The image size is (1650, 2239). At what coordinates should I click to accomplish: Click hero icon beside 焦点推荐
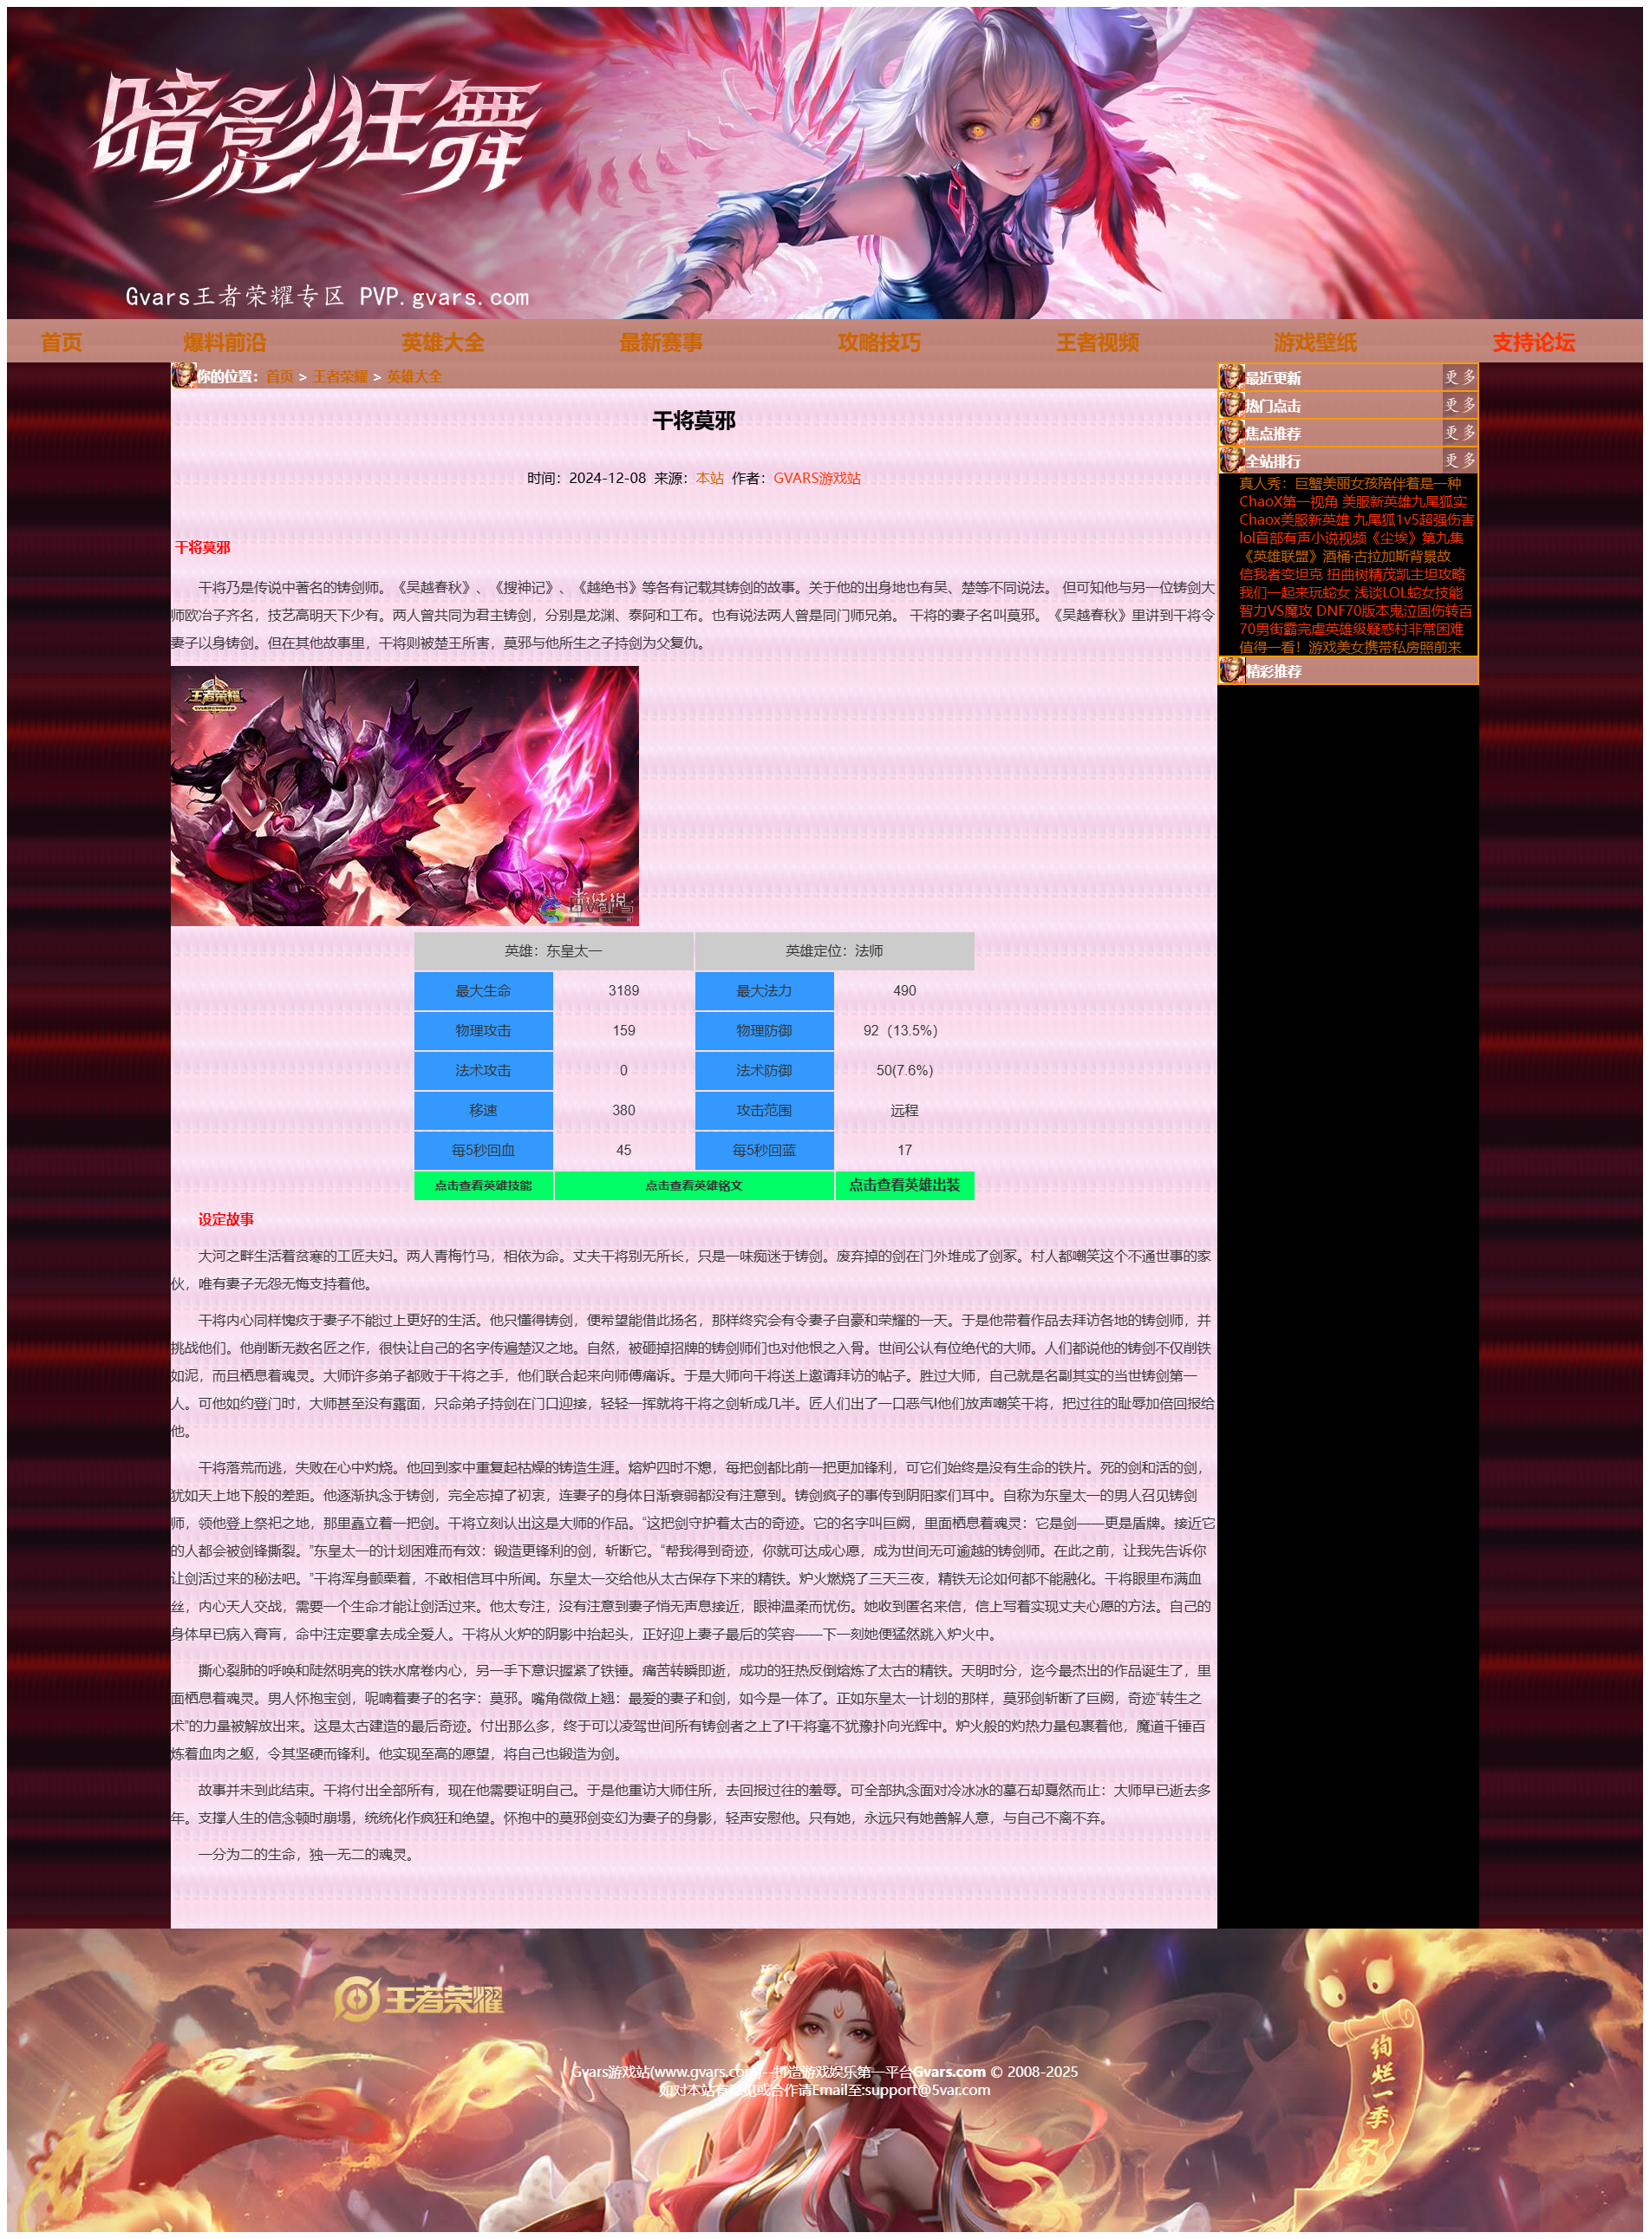1231,434
